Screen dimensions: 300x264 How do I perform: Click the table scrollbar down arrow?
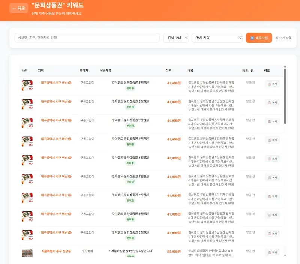[285, 255]
